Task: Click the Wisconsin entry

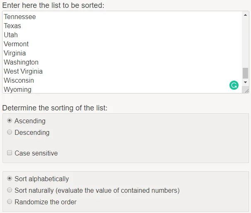Action: (x=19, y=81)
